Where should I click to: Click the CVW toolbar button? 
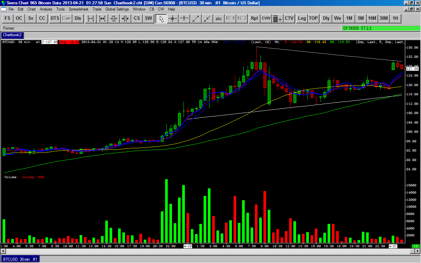coord(266,18)
